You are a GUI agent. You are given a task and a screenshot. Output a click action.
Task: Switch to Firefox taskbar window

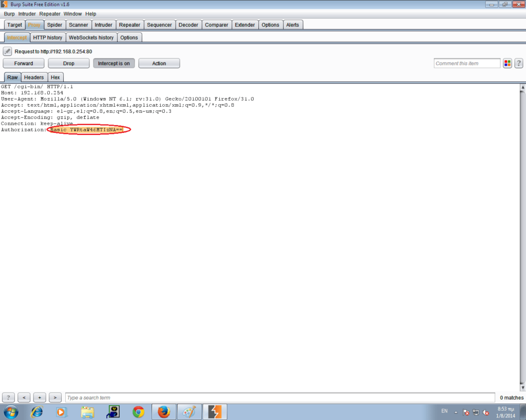(x=164, y=412)
